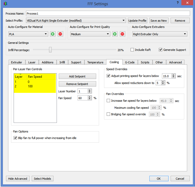195x187 pixels.
Task: Click the Update Profile button
Action: pyautogui.click(x=137, y=21)
